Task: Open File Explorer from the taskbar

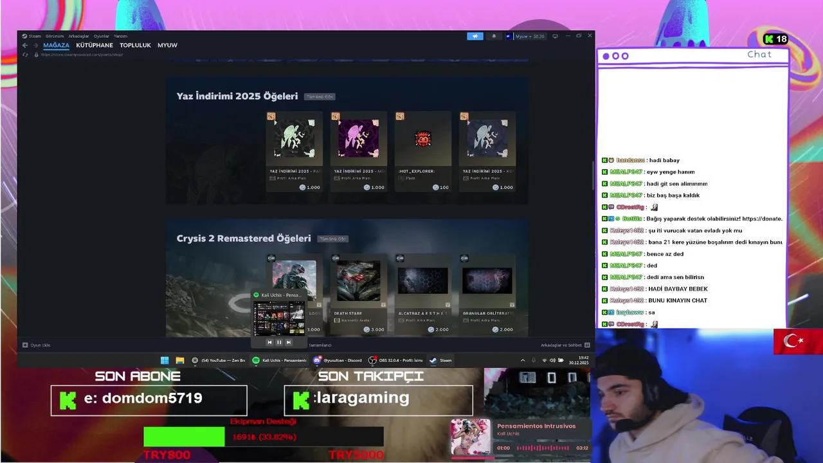Action: pos(180,360)
